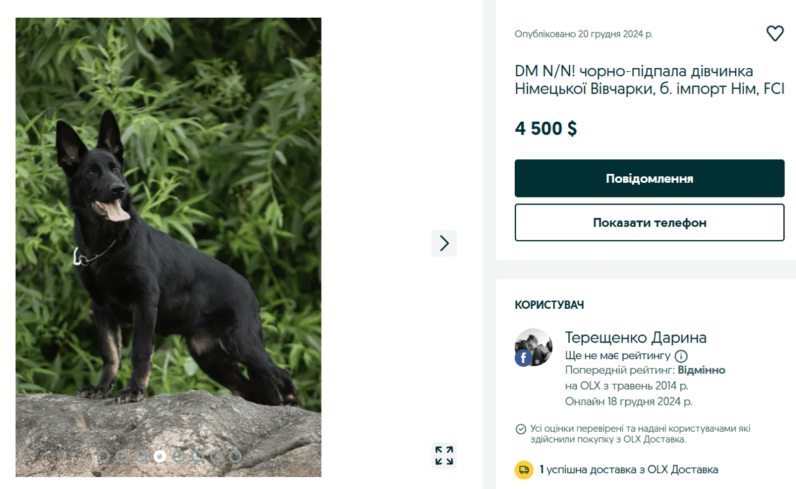
Task: Click the seller's profile avatar
Action: tap(534, 347)
